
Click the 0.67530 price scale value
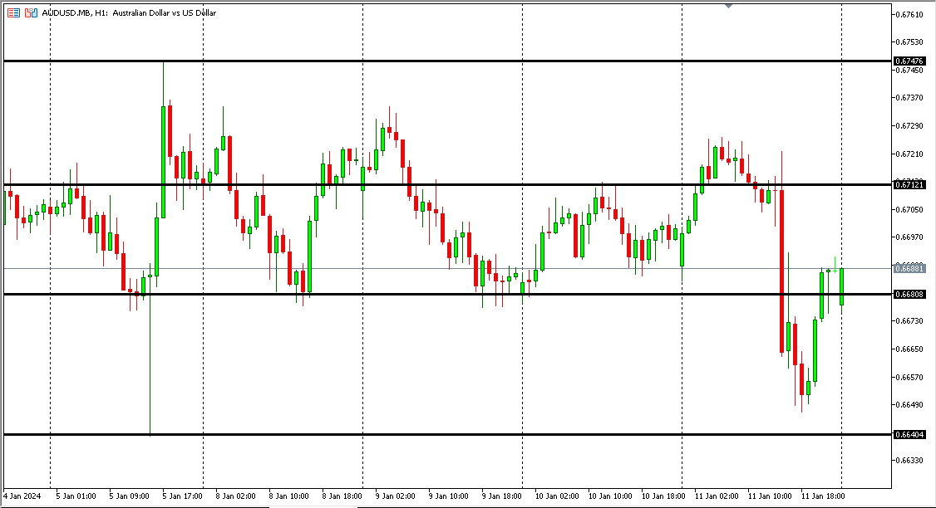point(909,42)
